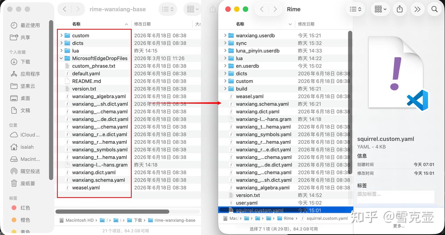The width and height of the screenshot is (445, 235).
Task: Select the 橙色 tag
Action: coord(21,220)
